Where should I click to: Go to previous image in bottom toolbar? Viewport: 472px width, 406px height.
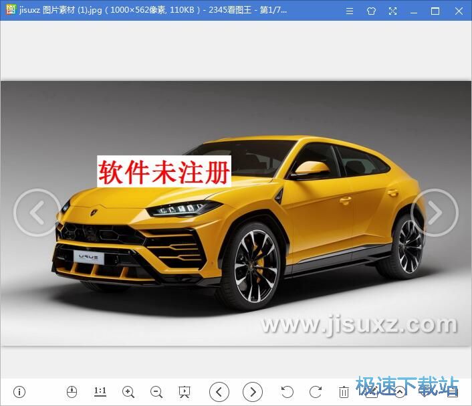coord(219,392)
